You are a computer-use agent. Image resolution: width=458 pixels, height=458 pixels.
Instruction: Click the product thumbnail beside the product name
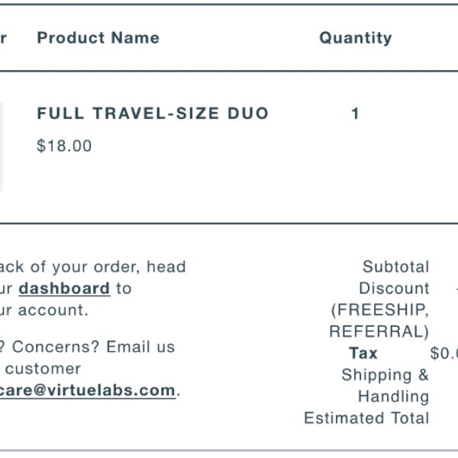[2, 147]
